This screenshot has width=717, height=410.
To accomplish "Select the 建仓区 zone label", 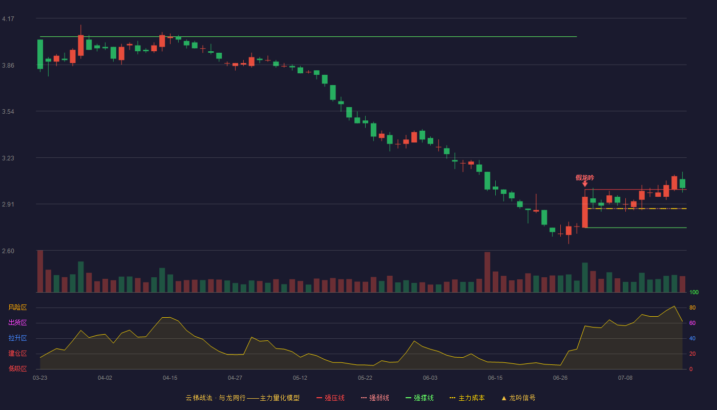I will tap(17, 354).
